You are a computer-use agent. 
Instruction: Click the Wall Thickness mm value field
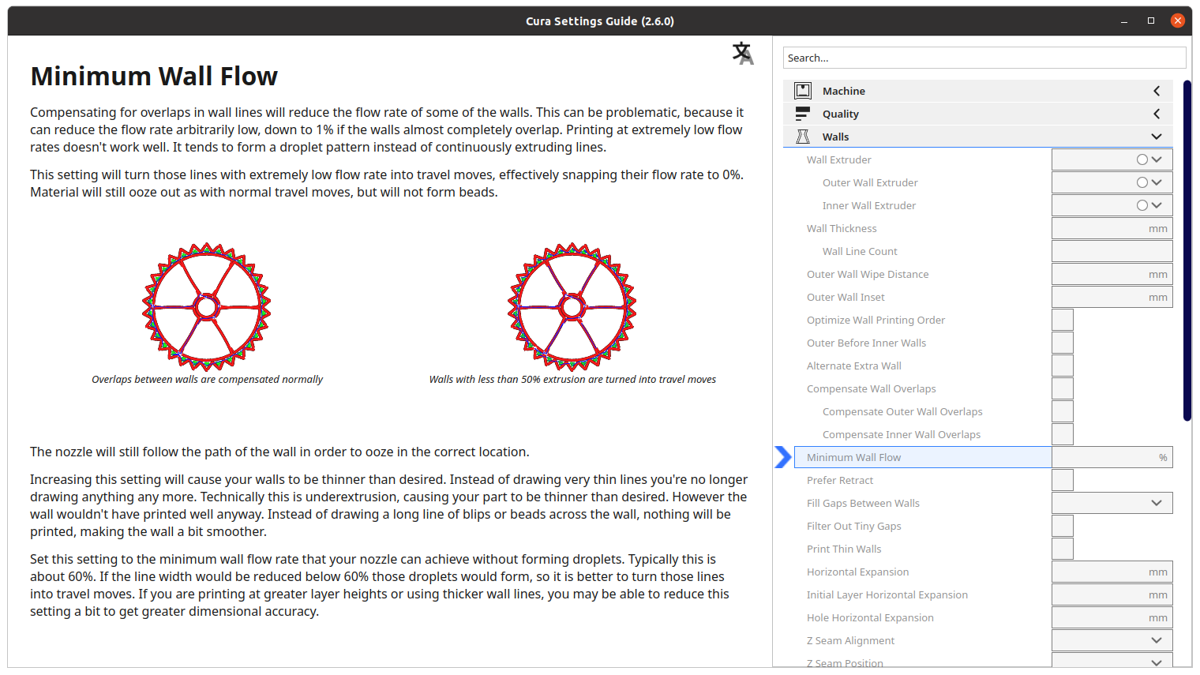pyautogui.click(x=1112, y=228)
